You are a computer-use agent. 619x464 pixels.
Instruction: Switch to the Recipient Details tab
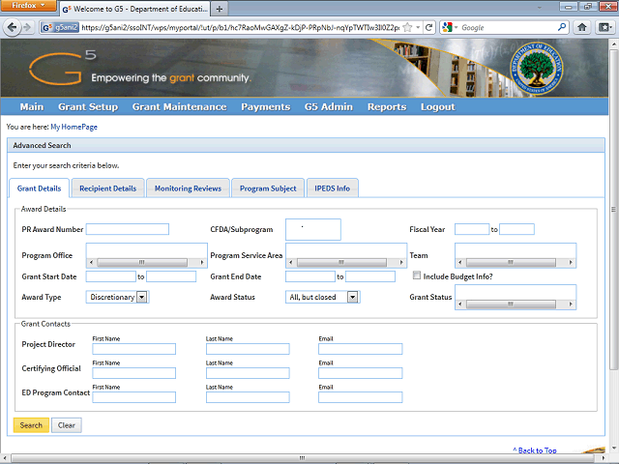[107, 188]
